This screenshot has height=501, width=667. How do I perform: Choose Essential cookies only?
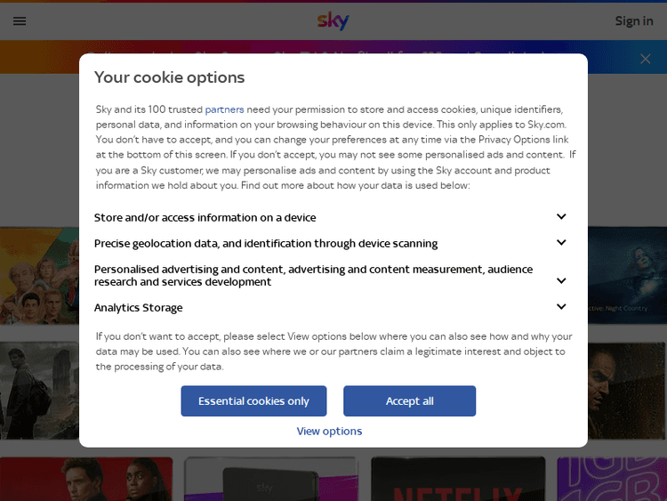(x=253, y=401)
